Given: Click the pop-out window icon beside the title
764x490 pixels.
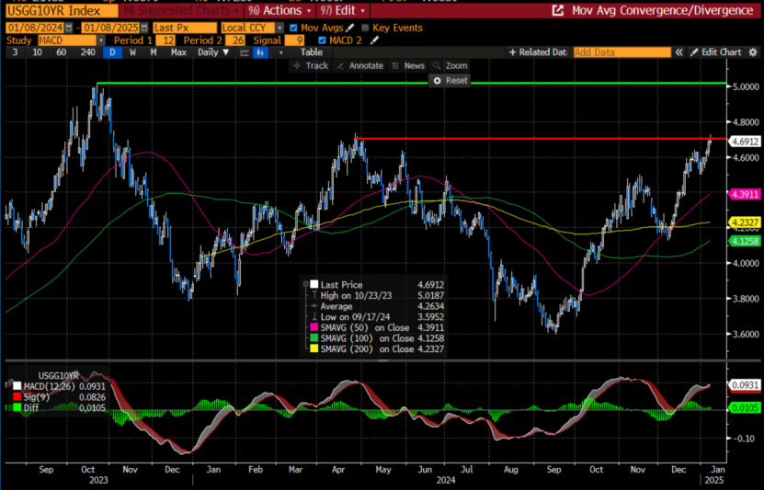Looking at the screenshot, I should point(557,11).
